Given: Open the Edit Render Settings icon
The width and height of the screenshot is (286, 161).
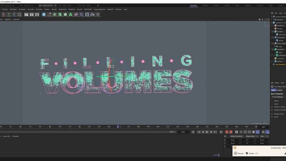Looking at the screenshot, I should [x=37, y=14].
